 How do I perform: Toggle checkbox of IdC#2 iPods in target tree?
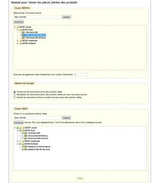[x=20, y=130]
